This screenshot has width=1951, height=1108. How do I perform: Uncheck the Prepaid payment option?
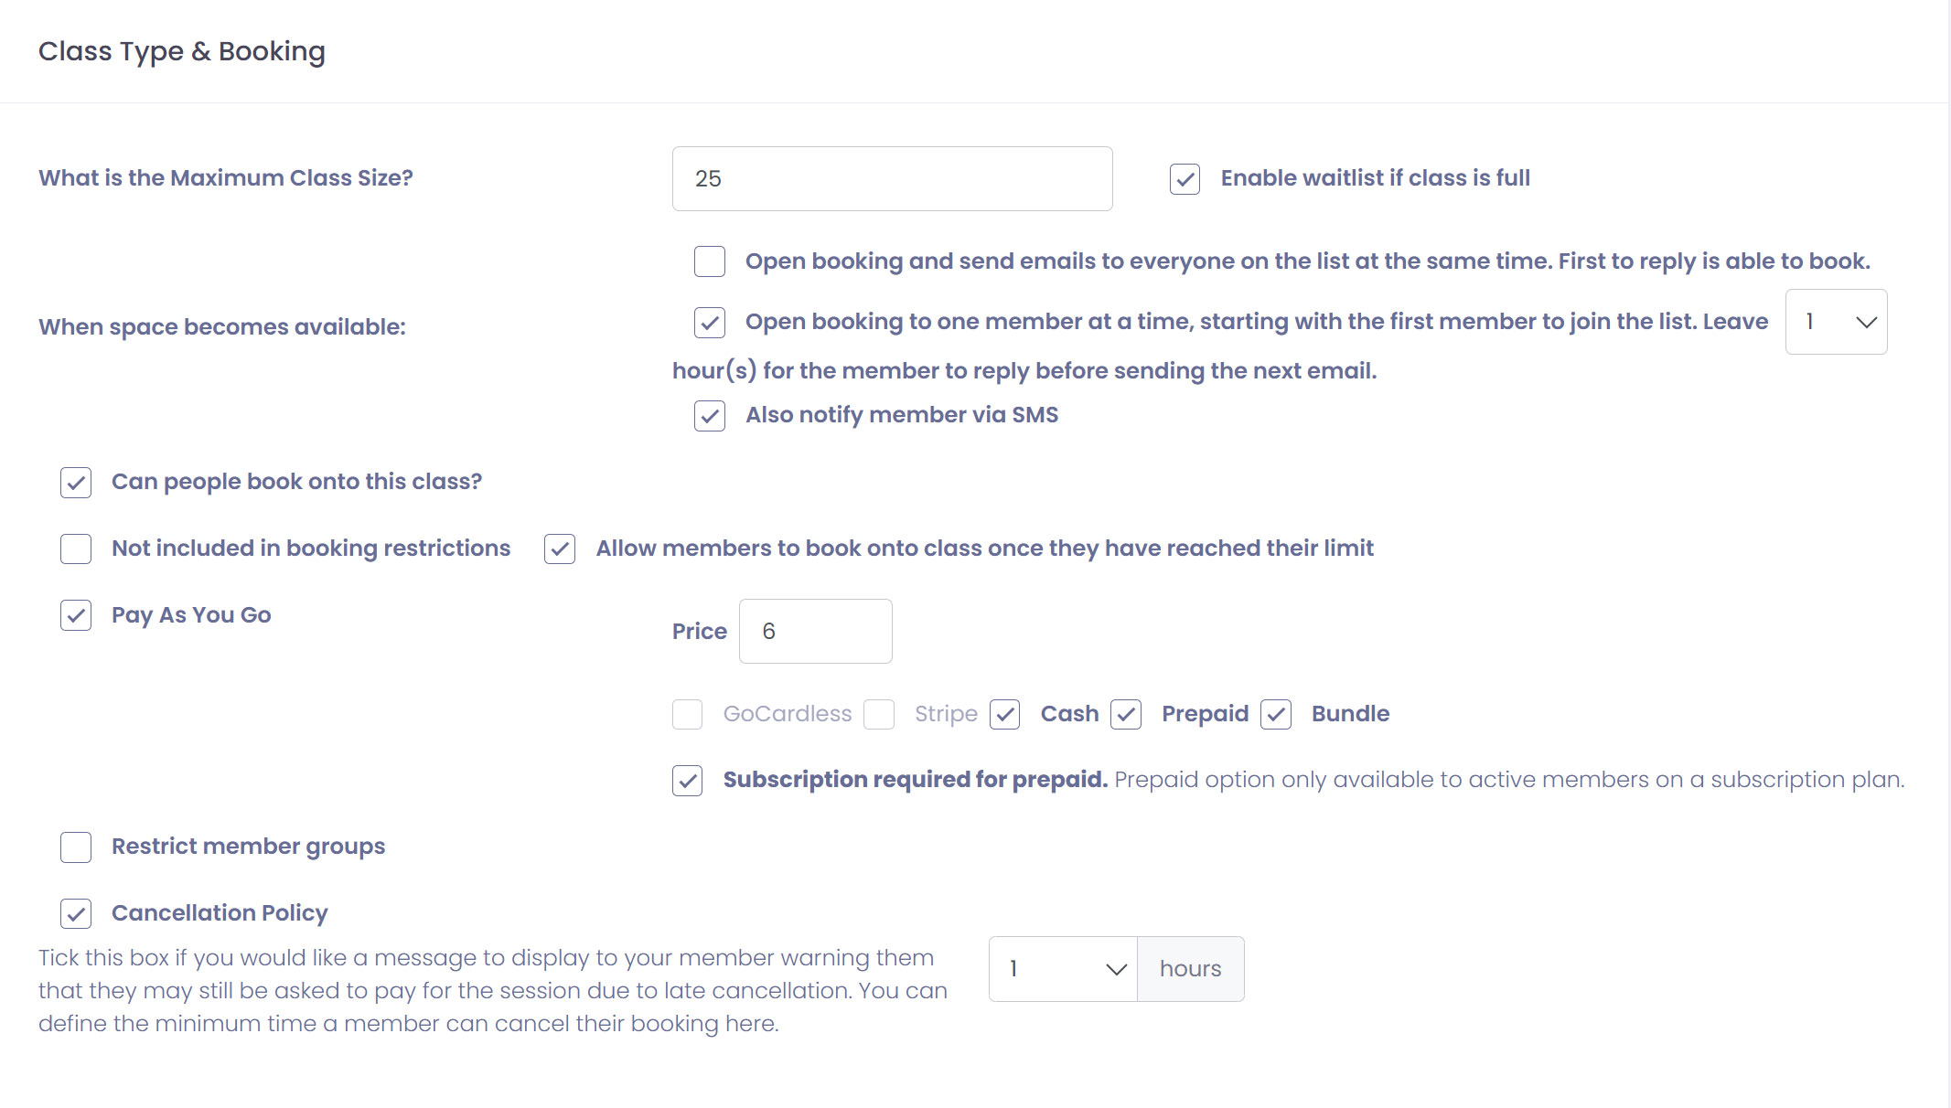click(x=1126, y=714)
